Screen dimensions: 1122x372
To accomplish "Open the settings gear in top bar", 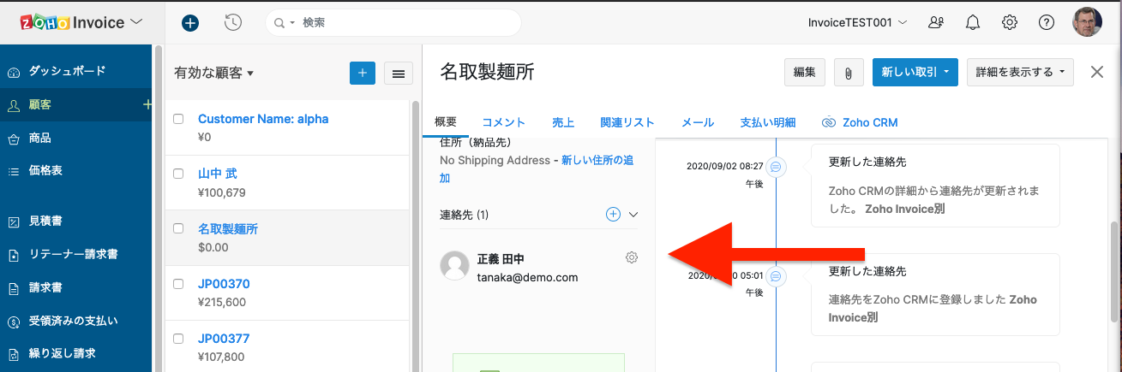I will pos(1010,23).
